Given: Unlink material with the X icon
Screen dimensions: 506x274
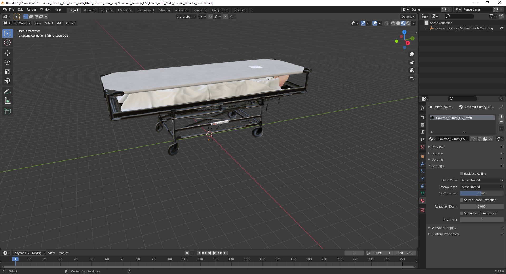Looking at the screenshot, I should (x=490, y=139).
